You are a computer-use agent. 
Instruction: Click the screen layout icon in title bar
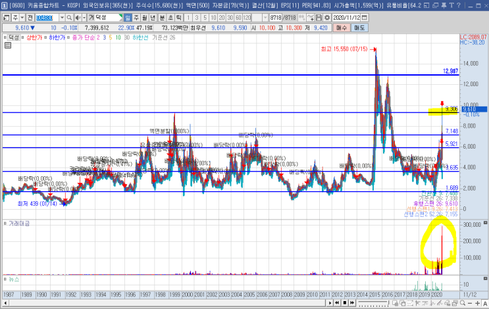(426, 5)
